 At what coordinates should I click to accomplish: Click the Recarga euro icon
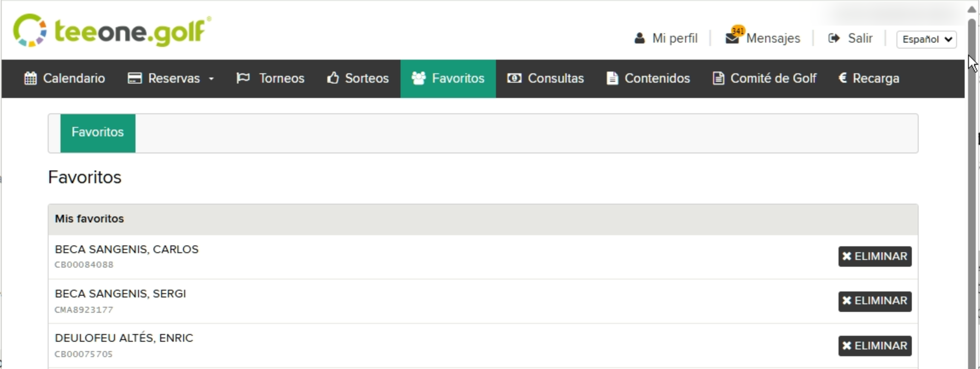click(x=842, y=78)
